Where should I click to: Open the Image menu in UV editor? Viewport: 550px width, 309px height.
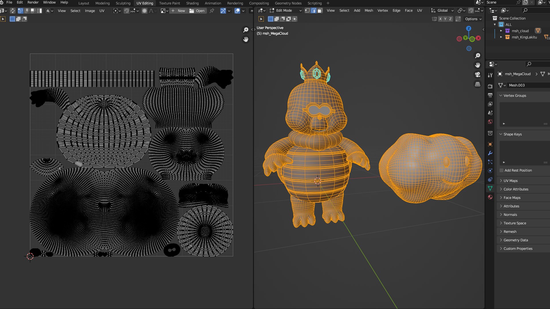coord(90,11)
